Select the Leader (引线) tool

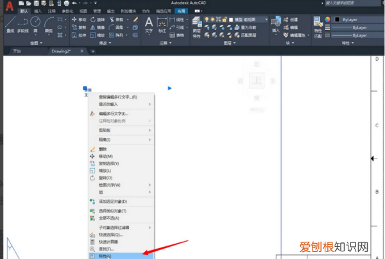[x=176, y=27]
